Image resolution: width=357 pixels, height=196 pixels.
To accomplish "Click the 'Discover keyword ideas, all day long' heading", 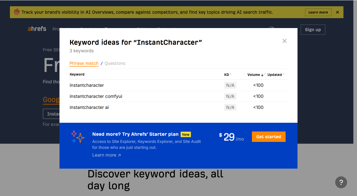I will [155, 180].
